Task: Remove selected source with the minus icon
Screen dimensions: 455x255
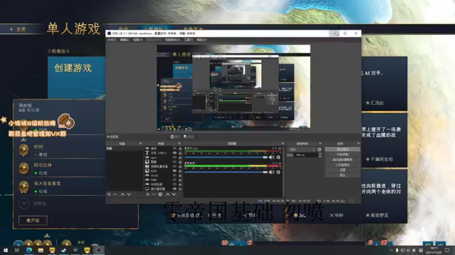Action: 154,194
